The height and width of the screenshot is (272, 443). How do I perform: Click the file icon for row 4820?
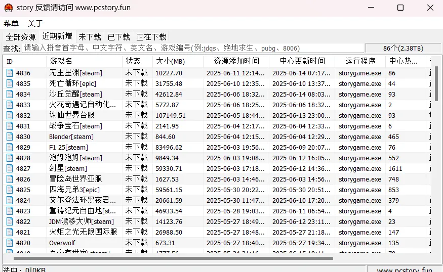pyautogui.click(x=10, y=243)
